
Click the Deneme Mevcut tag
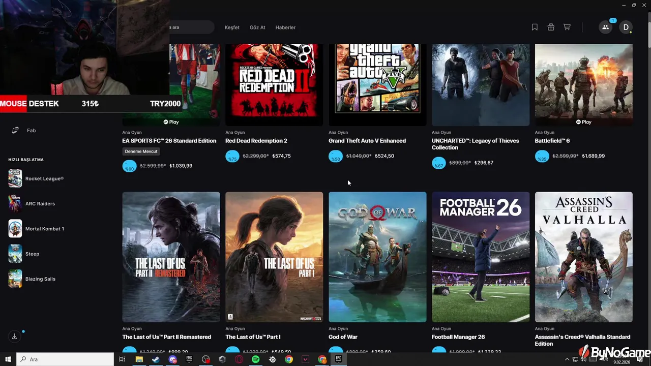click(141, 151)
